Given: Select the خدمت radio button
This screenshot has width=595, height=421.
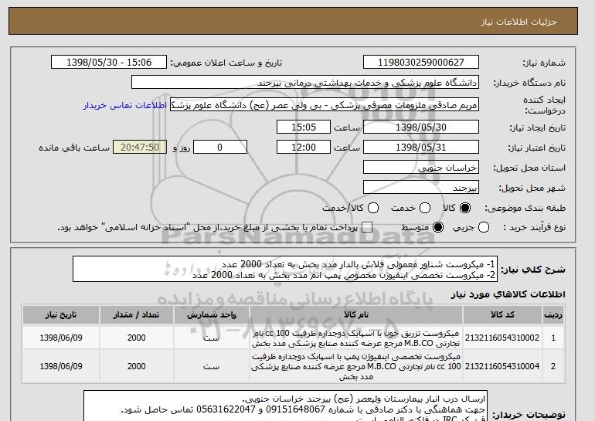Looking at the screenshot, I should click(425, 208).
